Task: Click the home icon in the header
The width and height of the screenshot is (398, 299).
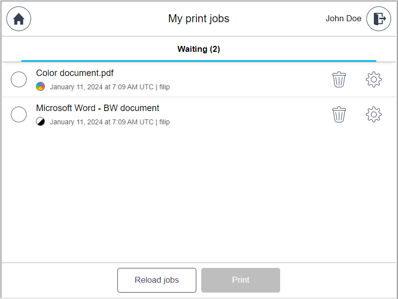Action: click(x=18, y=19)
